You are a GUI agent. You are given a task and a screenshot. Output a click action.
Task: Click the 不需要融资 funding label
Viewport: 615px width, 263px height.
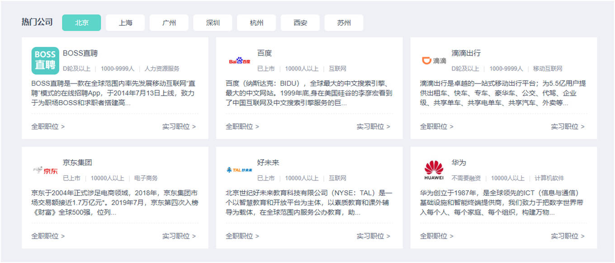[466, 178]
